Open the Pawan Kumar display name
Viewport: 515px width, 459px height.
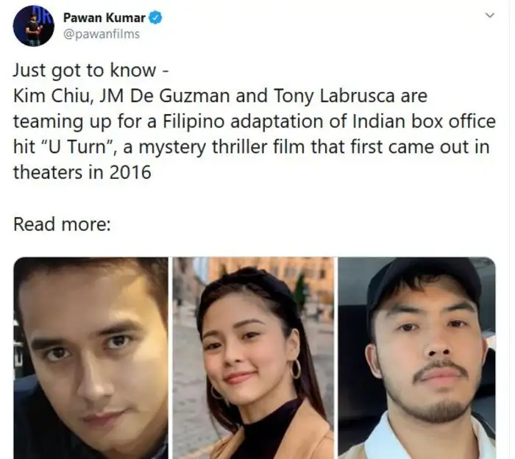pos(104,18)
